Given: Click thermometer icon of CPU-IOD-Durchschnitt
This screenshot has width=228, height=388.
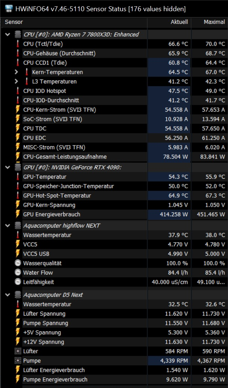Looking at the screenshot, I should (x=18, y=100).
